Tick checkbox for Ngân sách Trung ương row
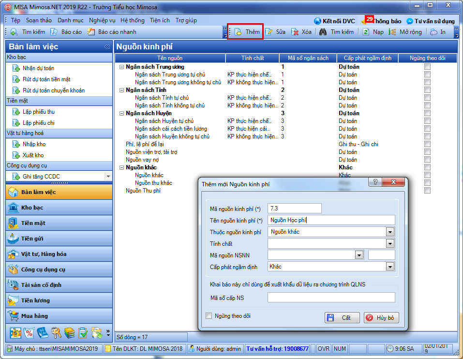The height and width of the screenshot is (359, 463). coord(427,67)
